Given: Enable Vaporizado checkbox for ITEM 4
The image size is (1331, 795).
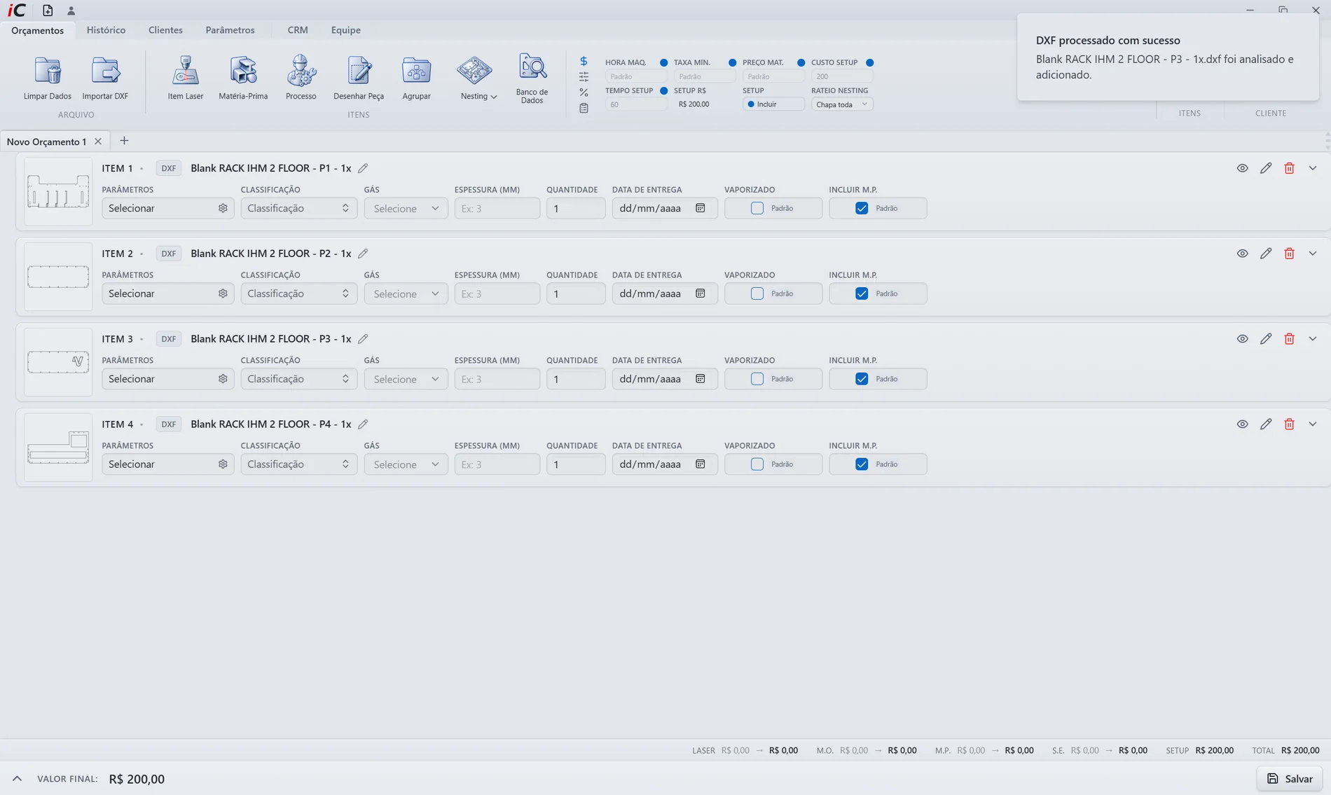Looking at the screenshot, I should [757, 464].
